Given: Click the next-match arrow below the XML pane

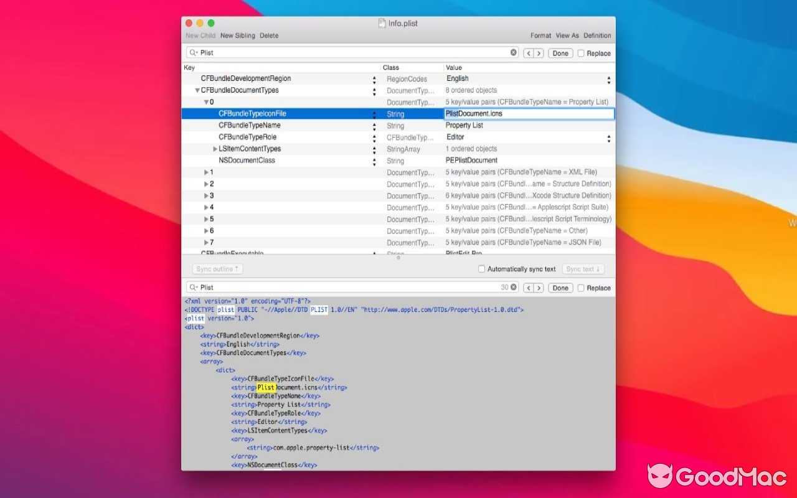Looking at the screenshot, I should tap(539, 288).
